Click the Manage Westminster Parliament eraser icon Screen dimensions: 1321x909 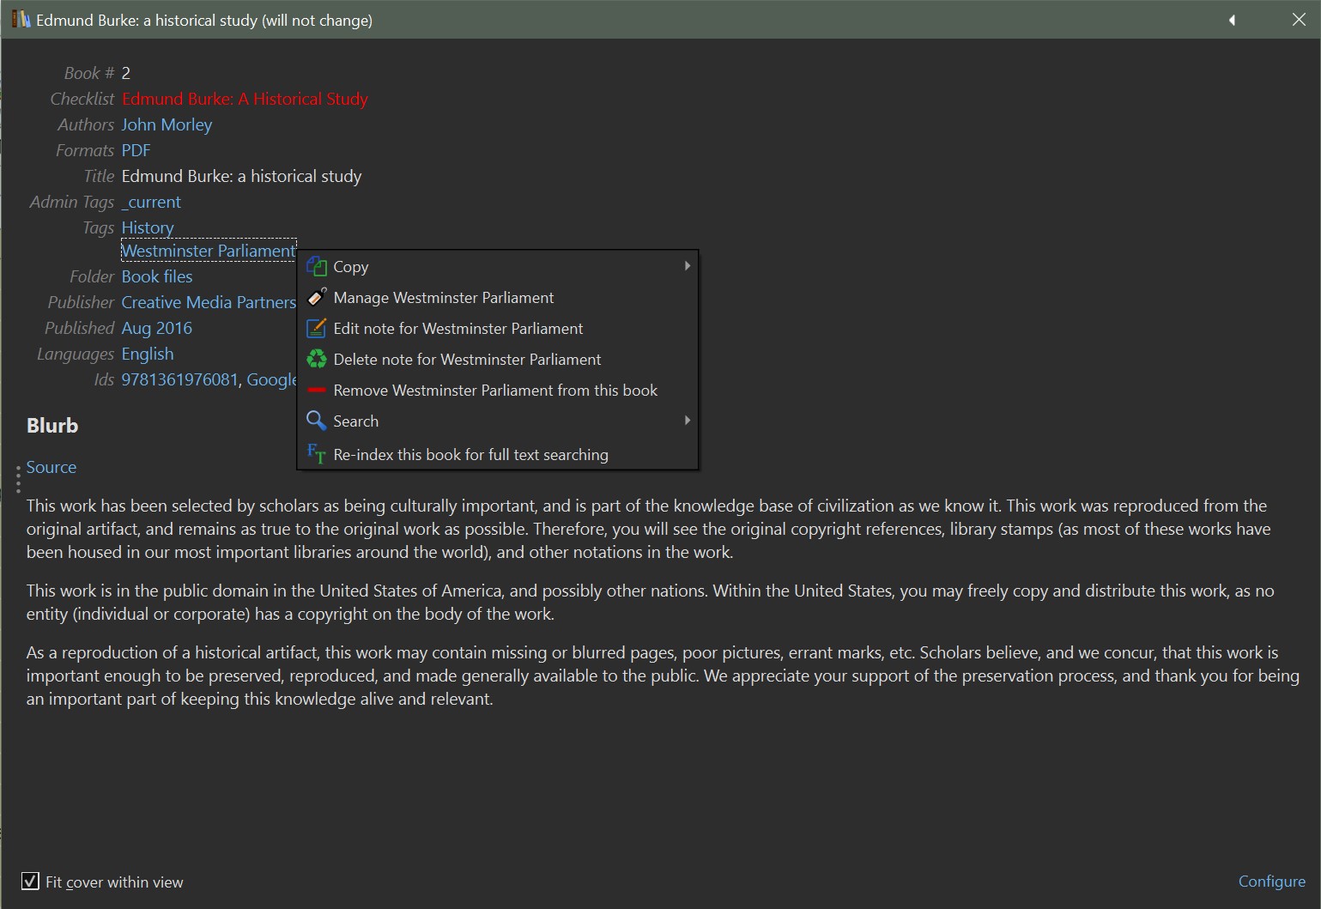pos(317,298)
